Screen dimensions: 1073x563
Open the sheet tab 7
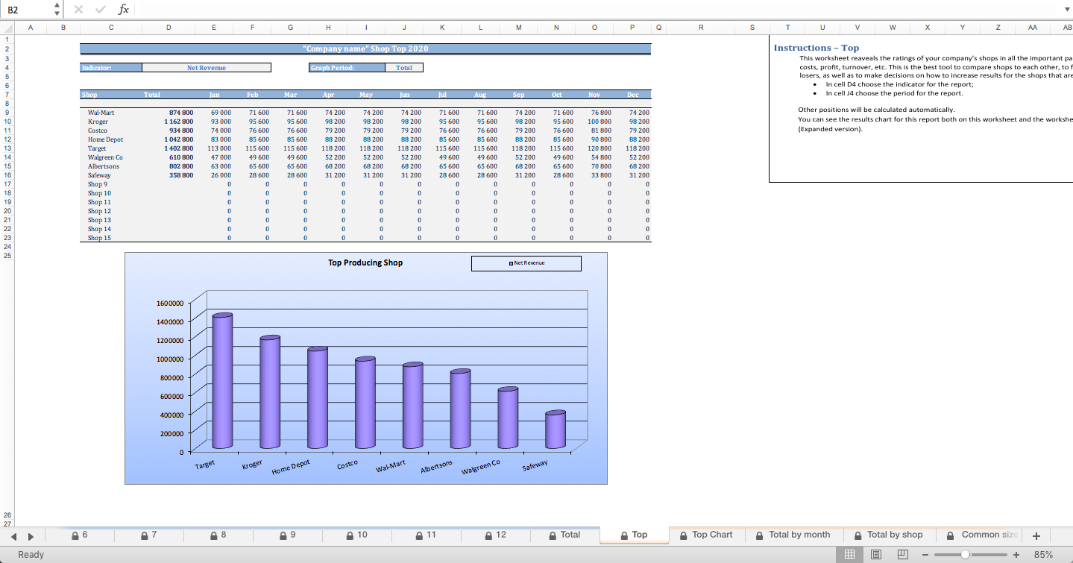[x=148, y=535]
